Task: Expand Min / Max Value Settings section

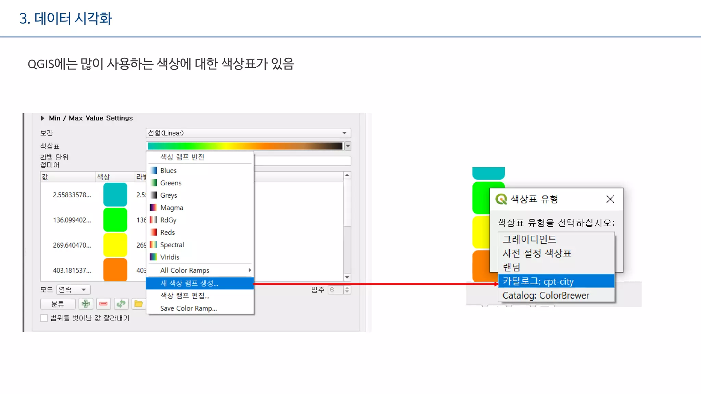Action: tap(42, 118)
